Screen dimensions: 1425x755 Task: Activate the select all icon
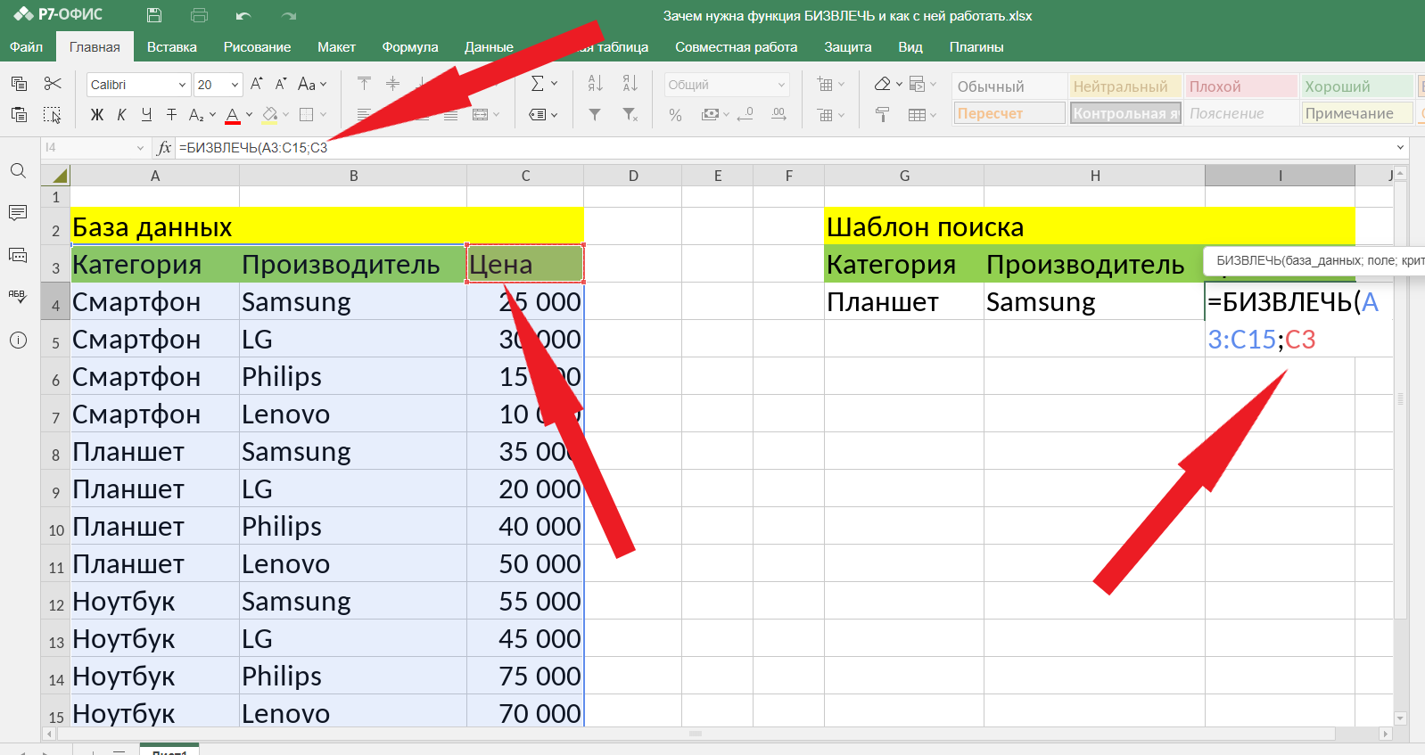coord(53,114)
